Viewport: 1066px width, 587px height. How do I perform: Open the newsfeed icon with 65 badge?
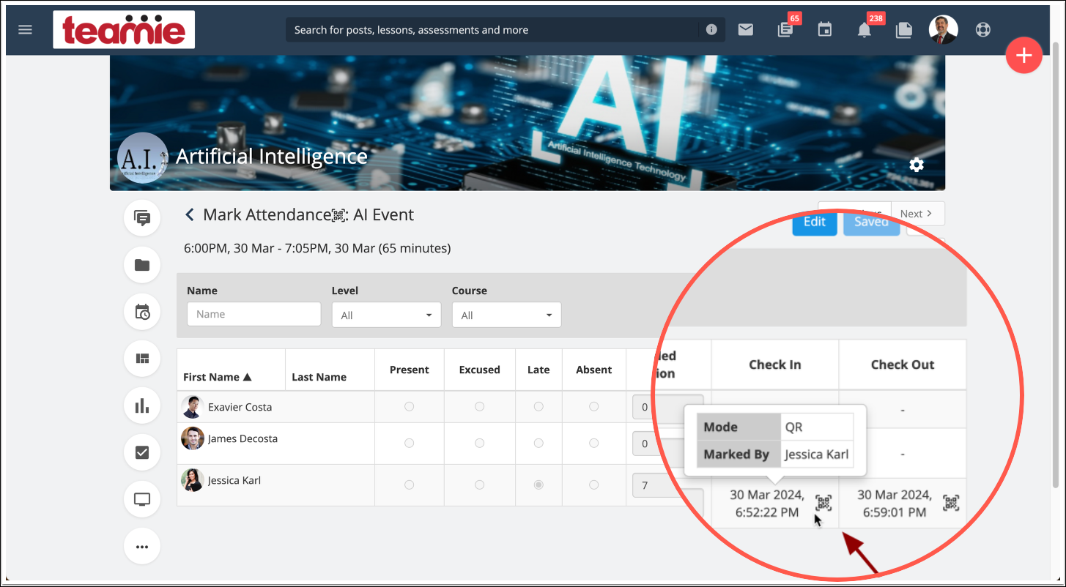tap(785, 30)
